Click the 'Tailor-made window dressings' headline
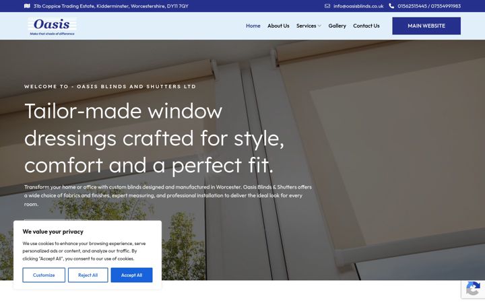The height and width of the screenshot is (303, 485). click(154, 138)
